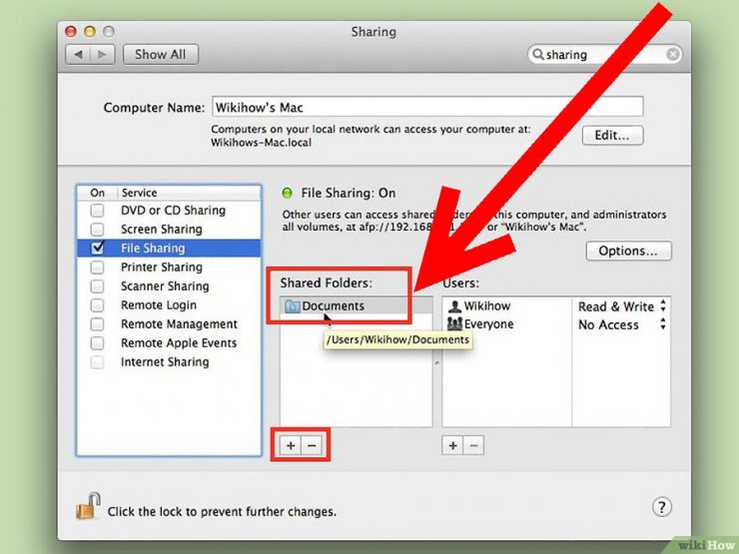Click the Wikihow user icon
The height and width of the screenshot is (554, 739).
454,306
